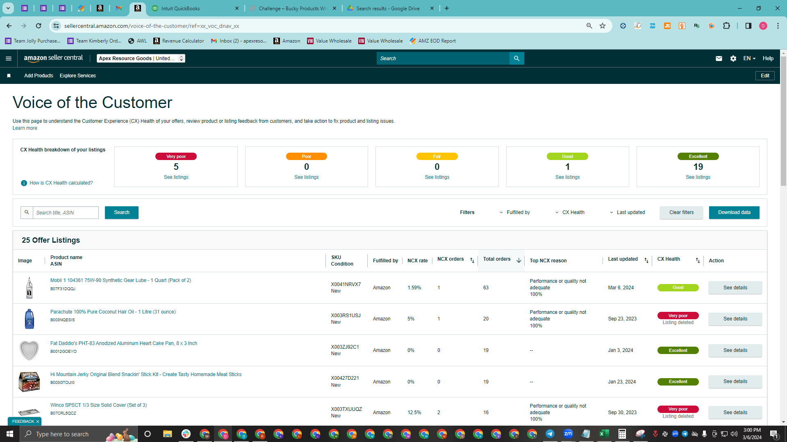Open the Revenue Calculator bookmark

pos(179,41)
